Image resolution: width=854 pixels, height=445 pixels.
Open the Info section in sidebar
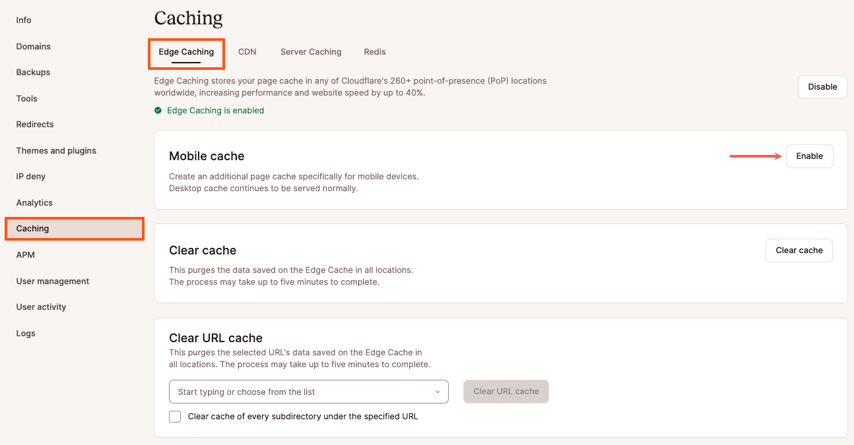(x=23, y=20)
